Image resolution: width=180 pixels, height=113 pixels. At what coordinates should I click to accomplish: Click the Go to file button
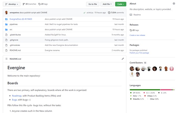pos(93,4)
